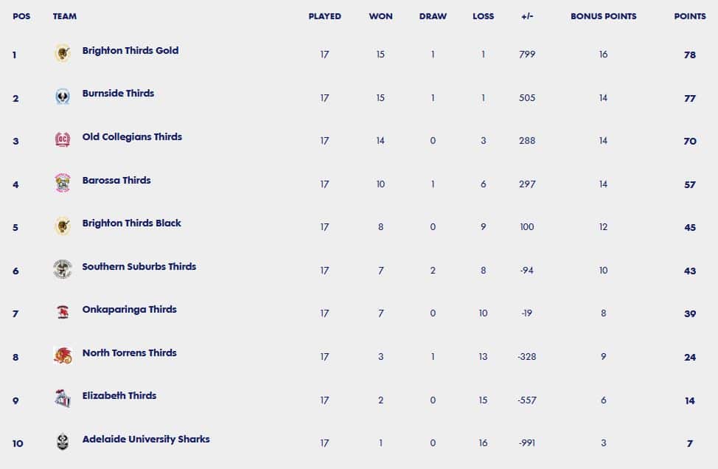Click the WON column header
The width and height of the screenshot is (718, 469).
coord(380,16)
